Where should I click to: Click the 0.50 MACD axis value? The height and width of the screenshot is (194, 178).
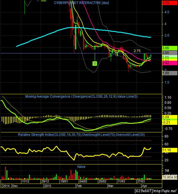pyautogui.click(x=168, y=108)
